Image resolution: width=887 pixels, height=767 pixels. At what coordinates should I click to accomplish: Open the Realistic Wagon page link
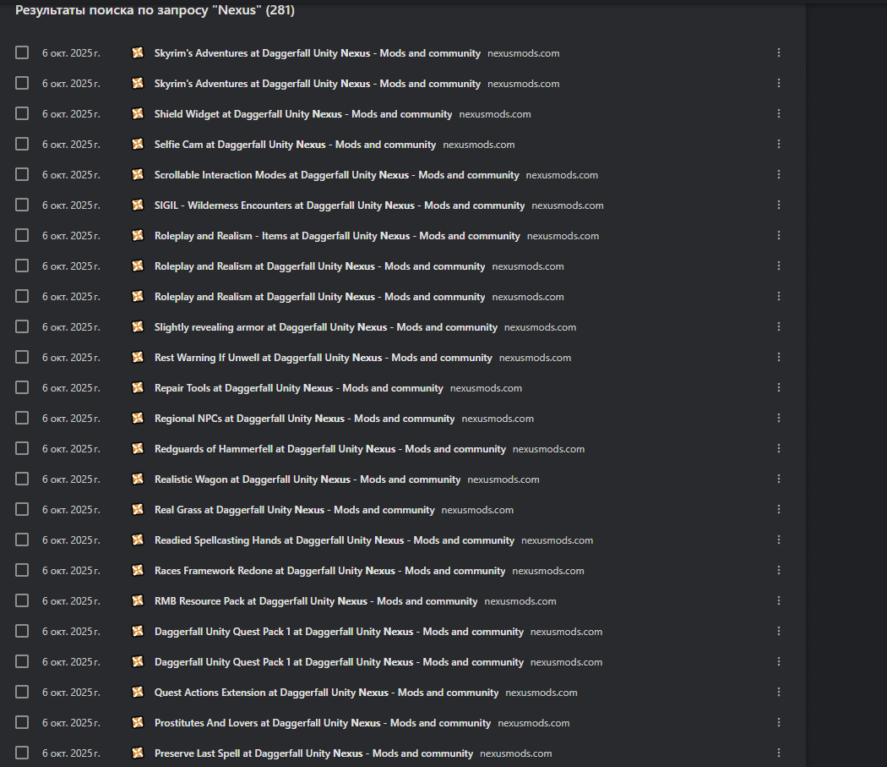pyautogui.click(x=307, y=479)
